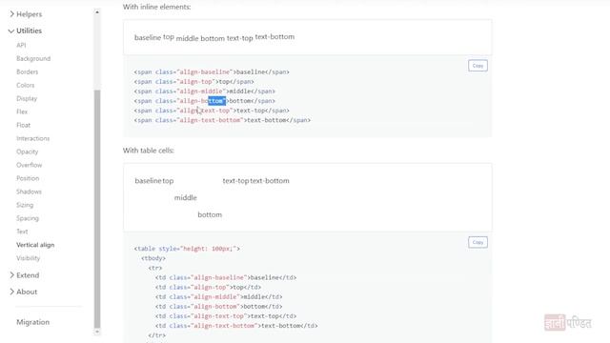The width and height of the screenshot is (610, 343).
Task: Click the align-baseline span code line
Action: [x=212, y=72]
